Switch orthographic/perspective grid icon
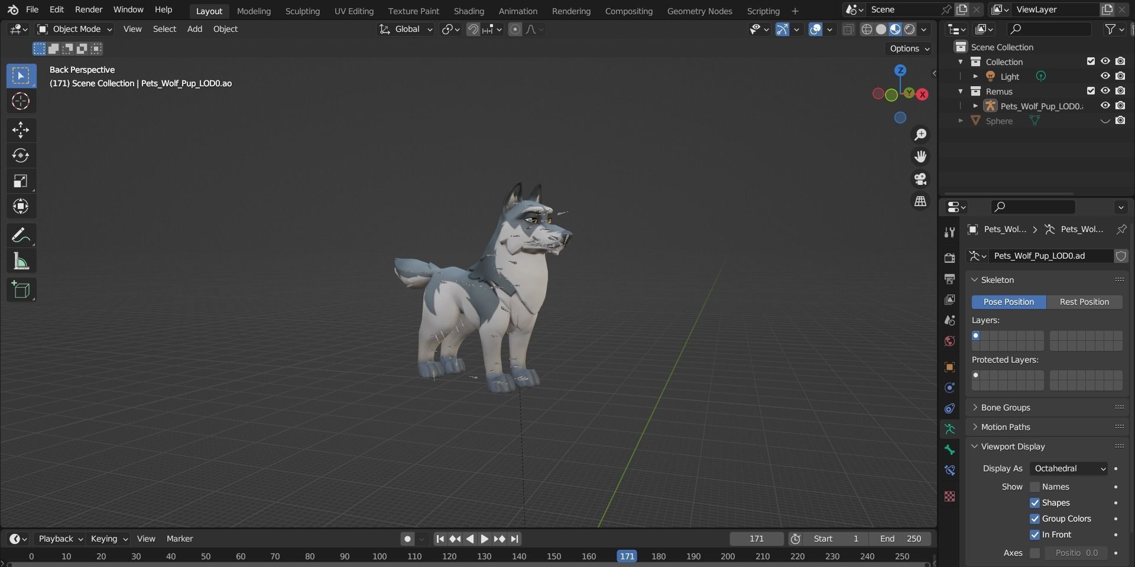Viewport: 1135px width, 567px height. coord(920,201)
